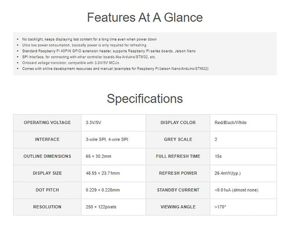Select the Standard Raspberry Pi 40PIN GPIO bullet
This screenshot has width=290, height=226.
tap(109, 51)
